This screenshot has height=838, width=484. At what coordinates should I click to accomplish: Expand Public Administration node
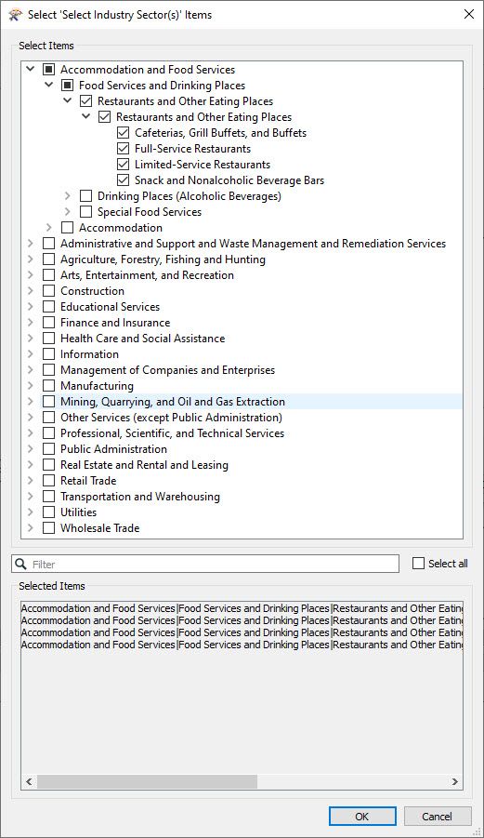[x=31, y=449]
